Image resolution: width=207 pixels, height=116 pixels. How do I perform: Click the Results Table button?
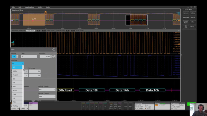pos(186,22)
